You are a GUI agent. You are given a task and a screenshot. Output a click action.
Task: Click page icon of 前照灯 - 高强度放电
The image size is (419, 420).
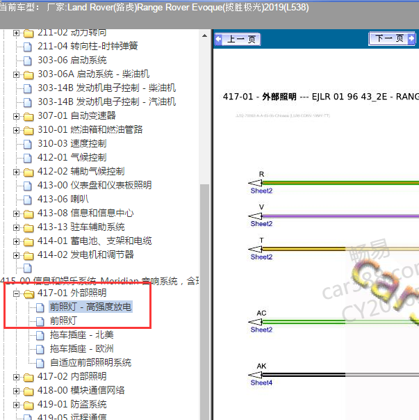coord(40,307)
